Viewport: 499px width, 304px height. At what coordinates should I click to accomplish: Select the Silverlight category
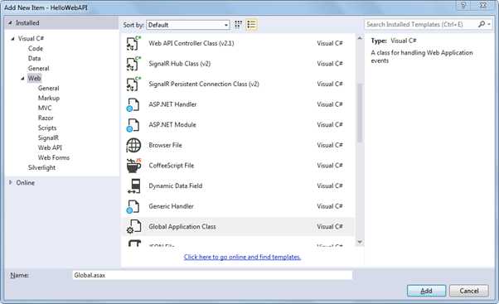[41, 167]
